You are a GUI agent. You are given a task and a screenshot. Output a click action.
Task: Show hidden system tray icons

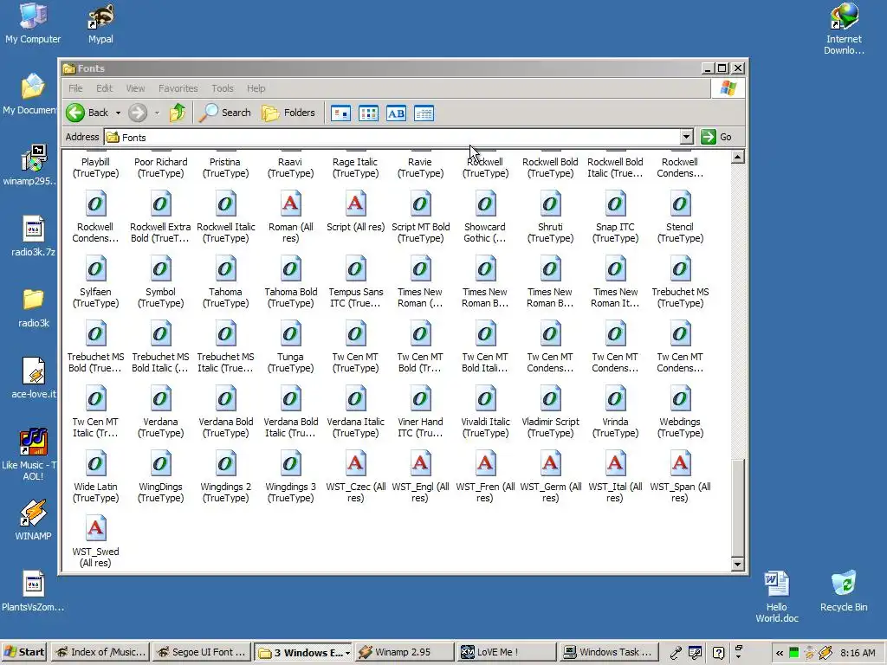(x=780, y=653)
